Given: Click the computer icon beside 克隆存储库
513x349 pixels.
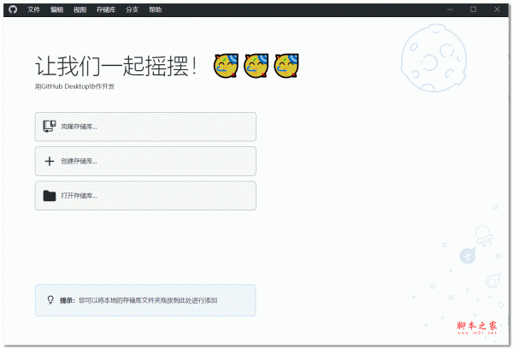Looking at the screenshot, I should (x=50, y=127).
